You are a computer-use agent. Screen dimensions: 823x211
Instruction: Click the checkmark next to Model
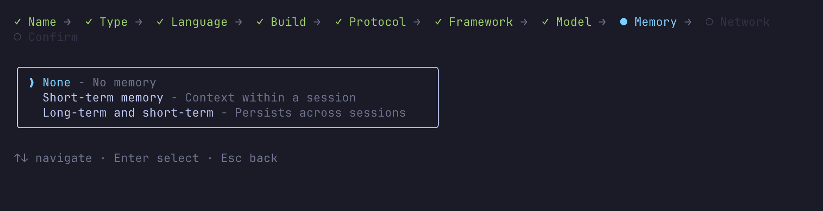point(545,22)
